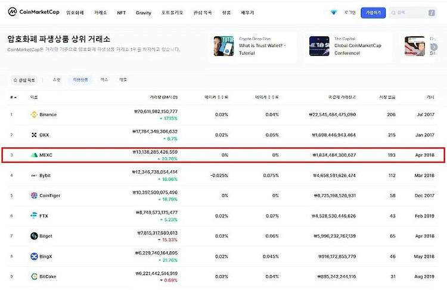Screen dimensions: 447x290
Task: Switch to the 대출 tab
Action: point(123,80)
